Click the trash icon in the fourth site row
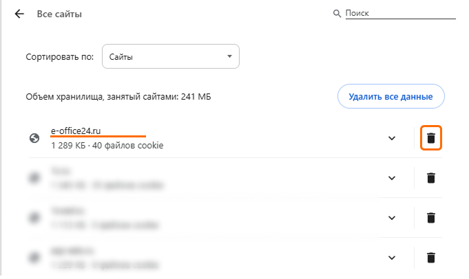Image resolution: width=469 pixels, height=279 pixels. (431, 258)
